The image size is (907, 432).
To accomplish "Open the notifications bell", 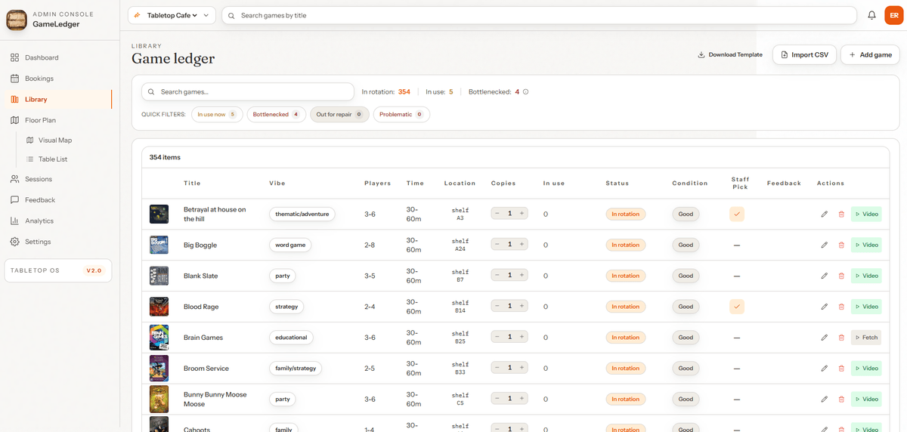I will pos(871,15).
